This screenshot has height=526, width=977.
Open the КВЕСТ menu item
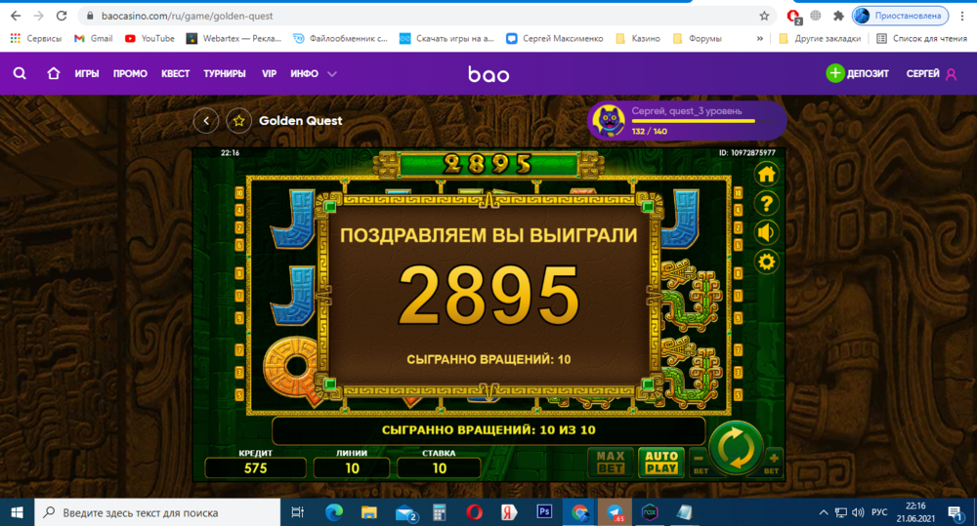pos(175,73)
